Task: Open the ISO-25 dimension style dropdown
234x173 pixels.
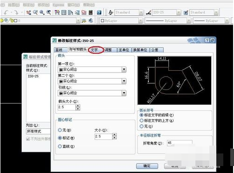Action: click(x=179, y=13)
